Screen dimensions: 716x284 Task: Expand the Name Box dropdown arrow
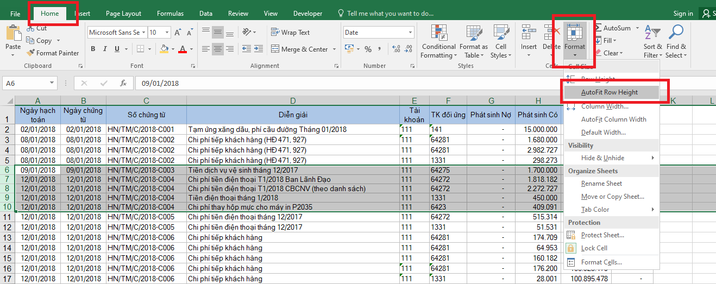[x=52, y=84]
